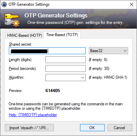Open the Help: {TIMEOTP} placeholder link

click(33, 115)
